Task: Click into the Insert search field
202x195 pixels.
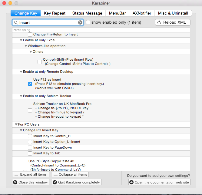Action: 48,22
